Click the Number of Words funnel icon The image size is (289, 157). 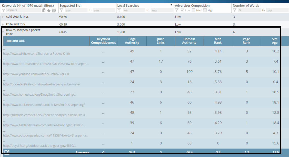click(x=235, y=10)
